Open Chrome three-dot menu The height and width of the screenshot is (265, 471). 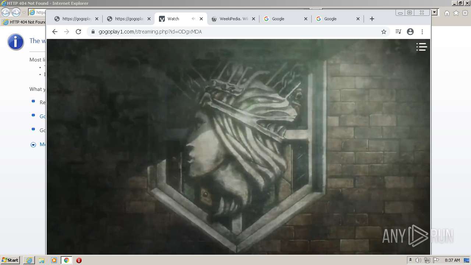tap(422, 32)
